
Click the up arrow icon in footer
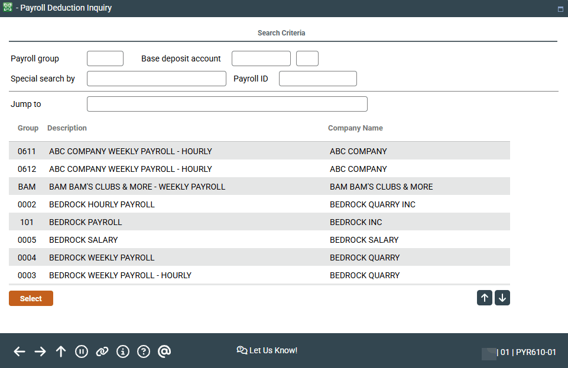pyautogui.click(x=61, y=351)
